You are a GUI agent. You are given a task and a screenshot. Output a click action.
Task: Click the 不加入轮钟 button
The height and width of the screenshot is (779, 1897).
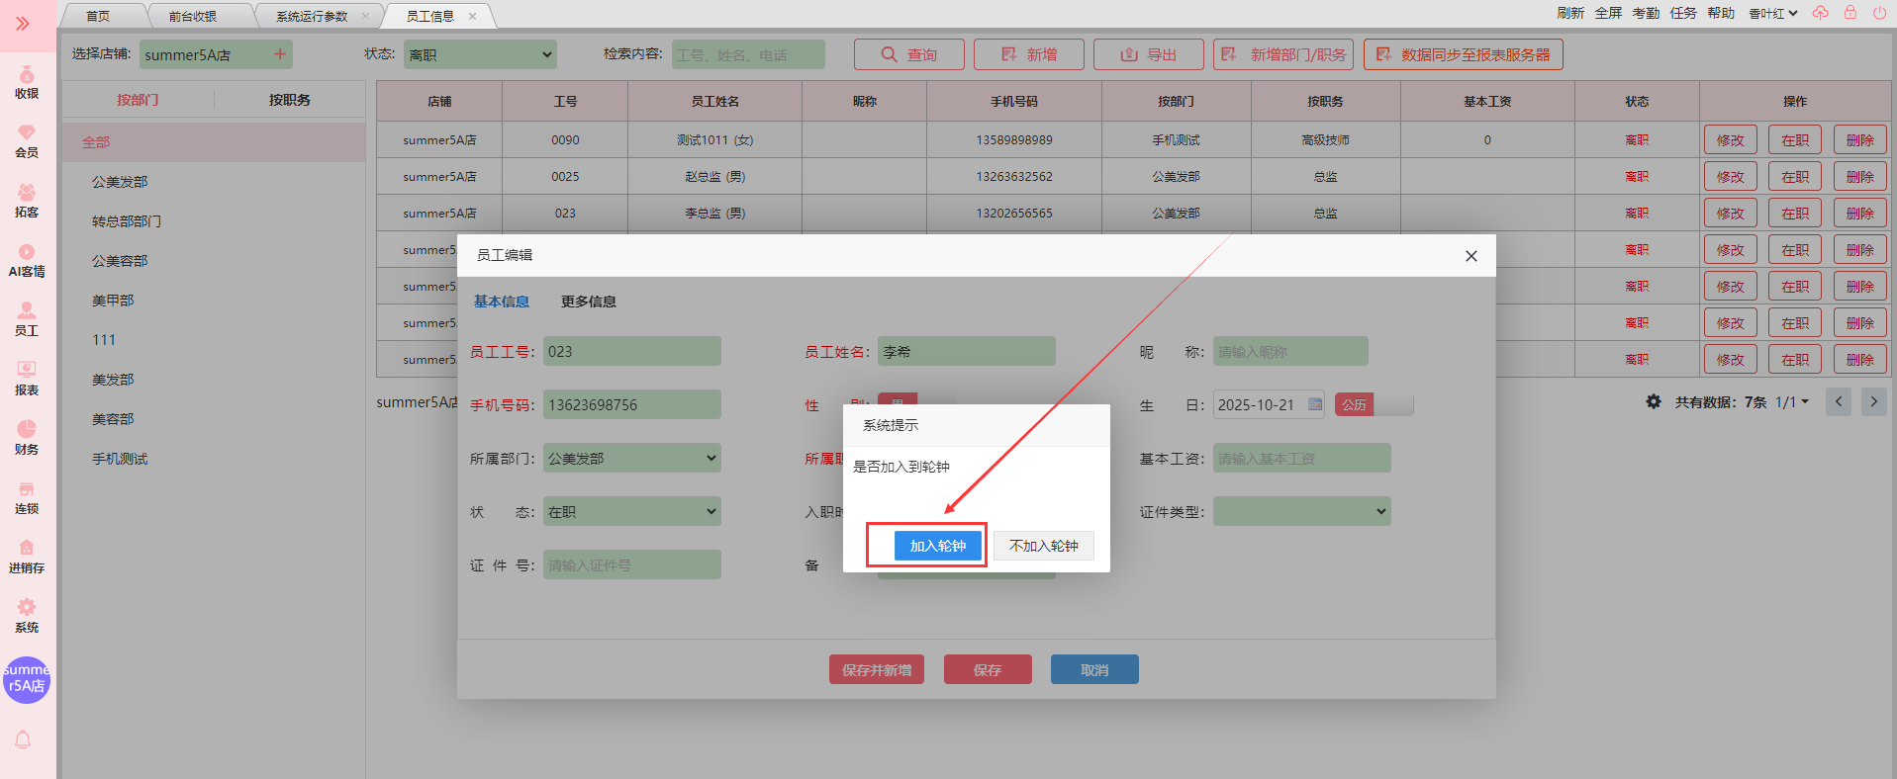coord(1043,546)
